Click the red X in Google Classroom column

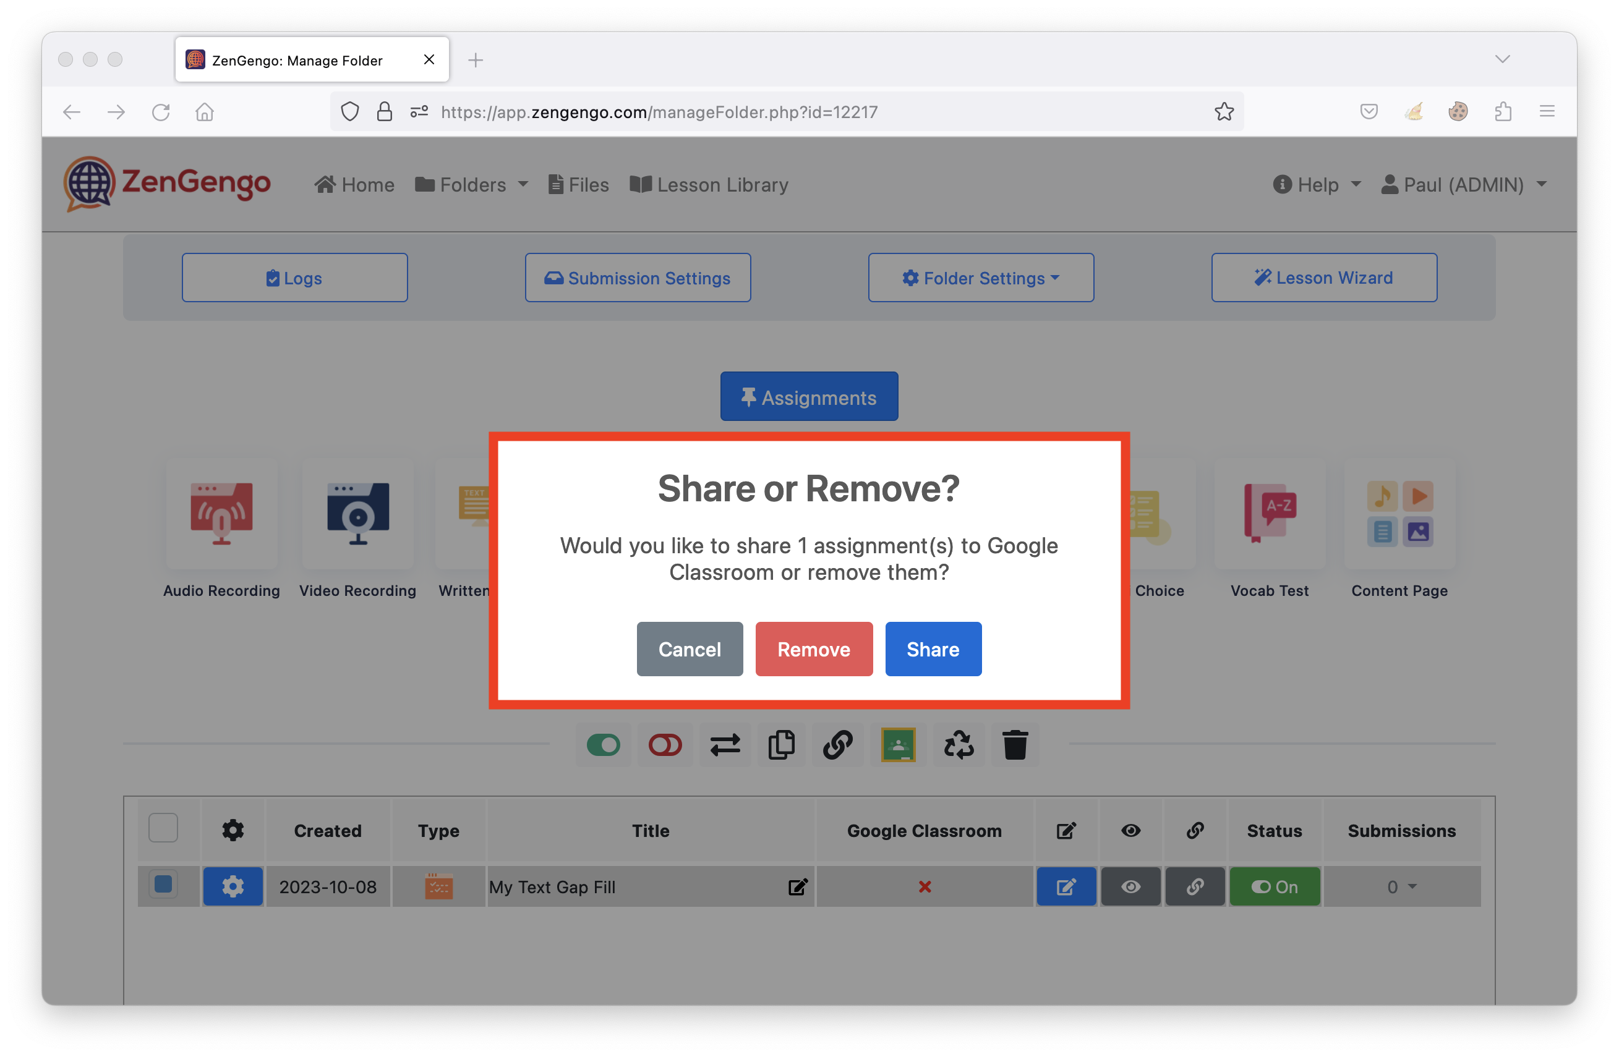(925, 886)
